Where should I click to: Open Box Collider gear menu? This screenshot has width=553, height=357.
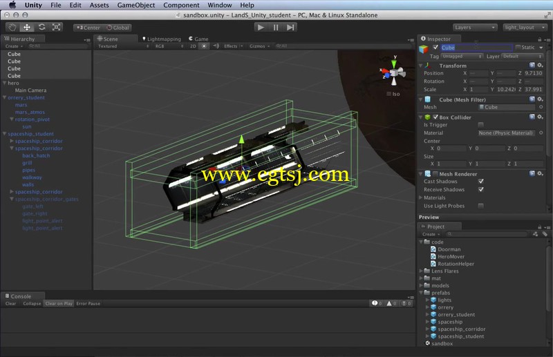(540, 117)
